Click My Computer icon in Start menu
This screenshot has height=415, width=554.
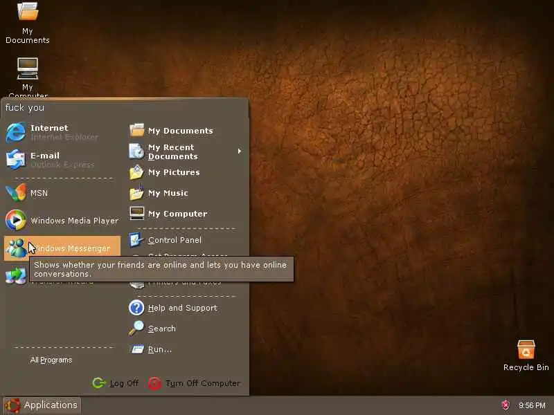tap(136, 214)
